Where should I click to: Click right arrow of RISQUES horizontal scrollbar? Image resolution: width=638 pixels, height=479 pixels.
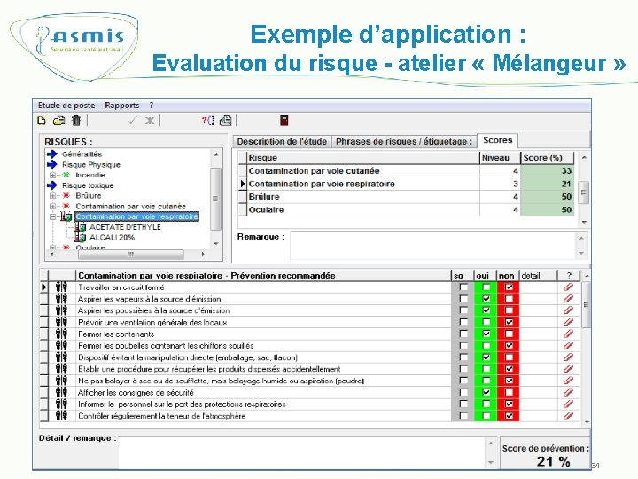coord(204,255)
